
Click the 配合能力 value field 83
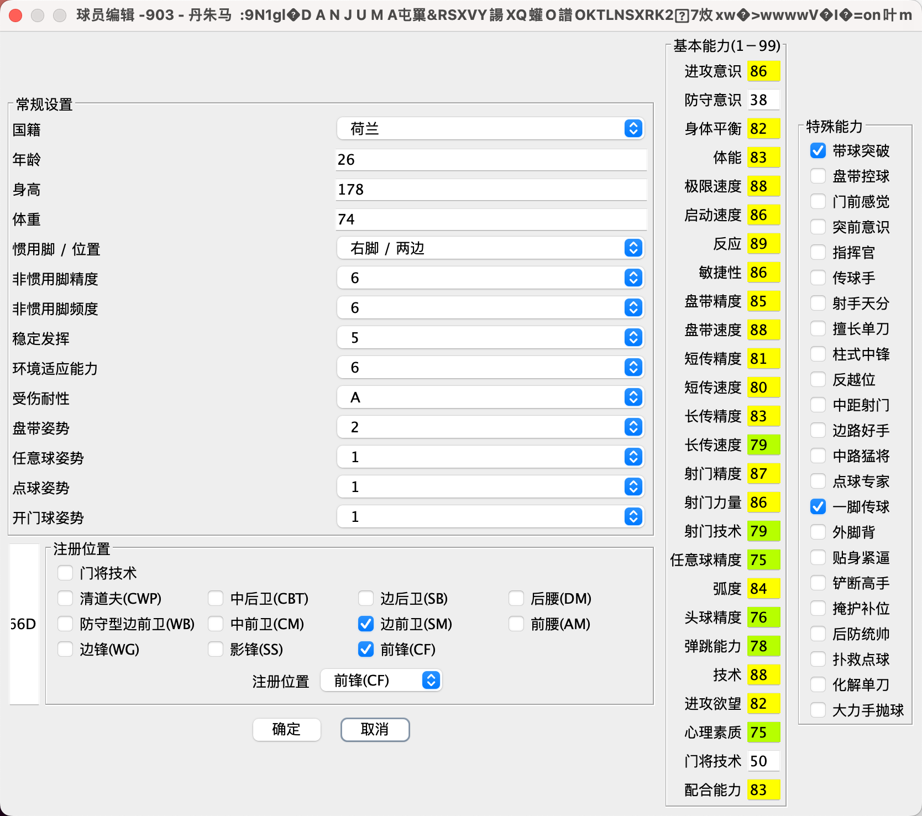click(x=763, y=790)
